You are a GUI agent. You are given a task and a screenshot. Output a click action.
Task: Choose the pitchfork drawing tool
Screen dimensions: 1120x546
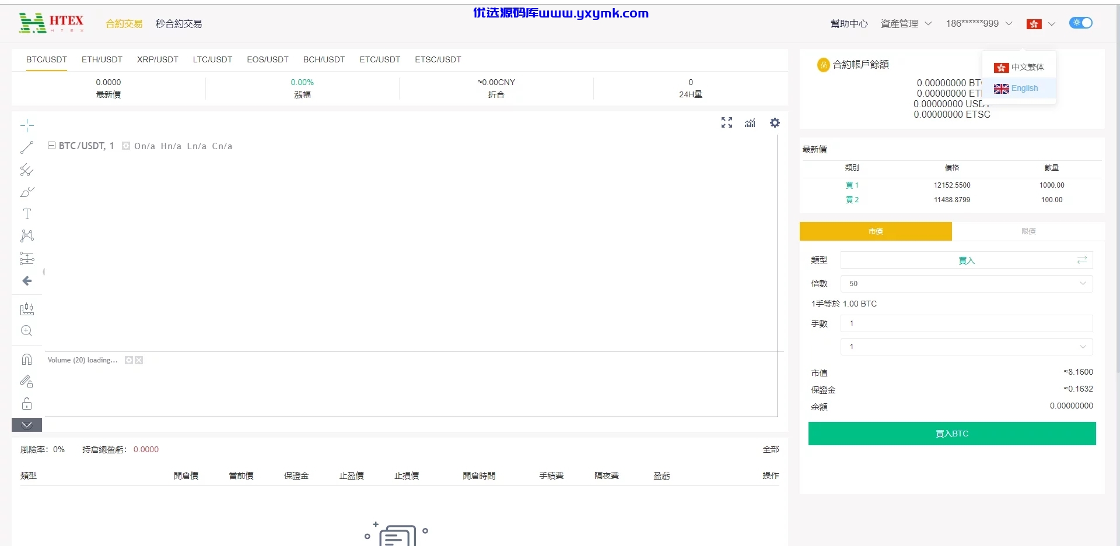tap(27, 170)
